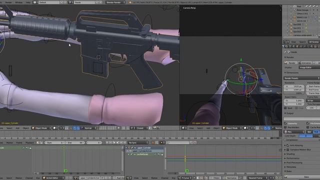Open Display Image Editor dropdown
Viewport: 320px width, 180px height.
coord(309,67)
